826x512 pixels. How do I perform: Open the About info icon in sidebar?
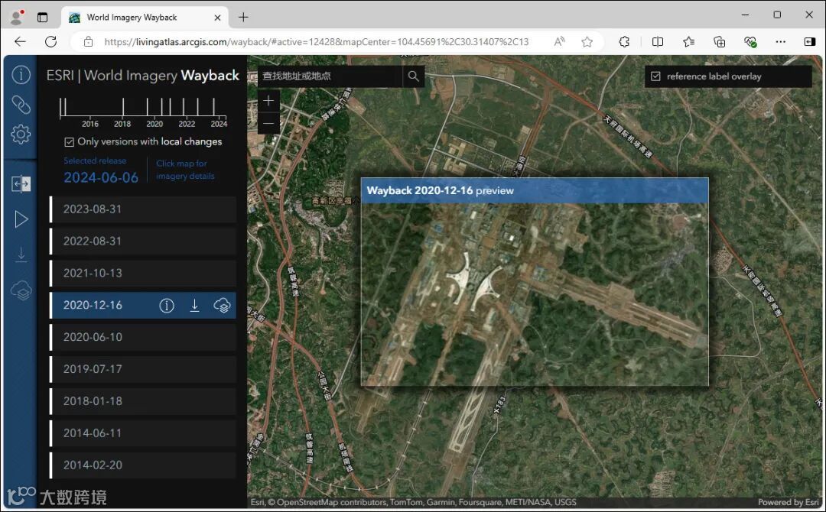click(21, 75)
